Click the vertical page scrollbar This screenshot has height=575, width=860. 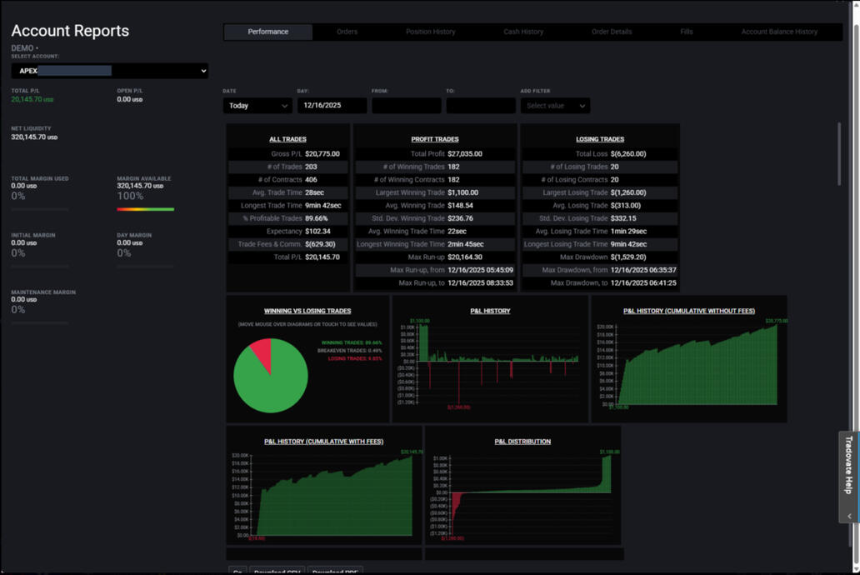[x=839, y=167]
